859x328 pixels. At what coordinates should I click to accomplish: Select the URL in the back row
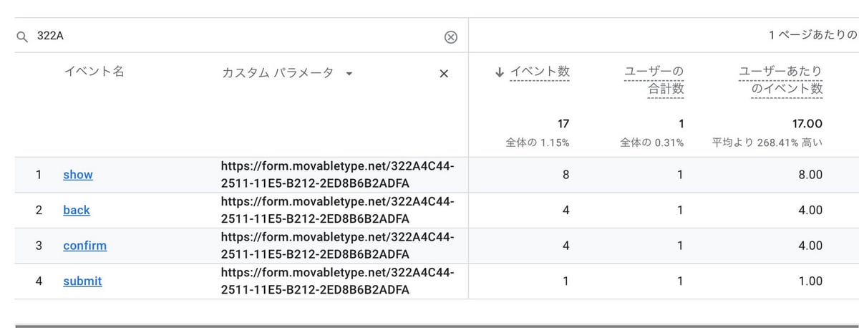338,210
